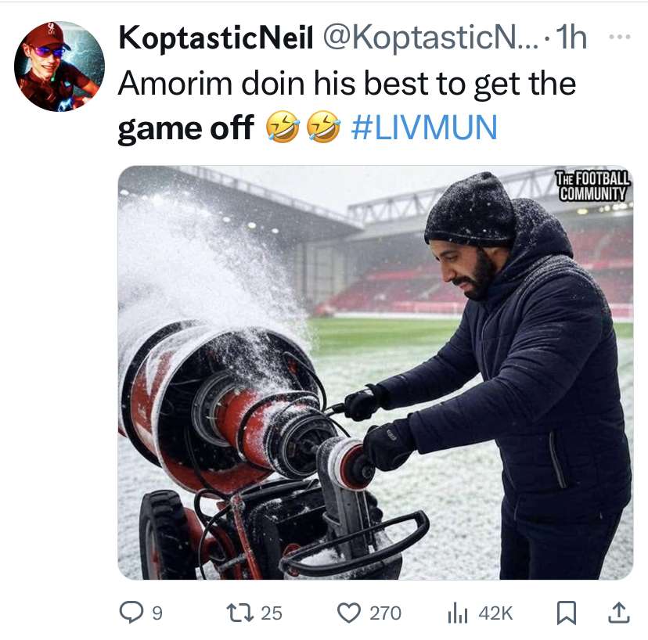Open KoptasticNeil's profile avatar
This screenshot has width=648, height=640.
[x=59, y=66]
